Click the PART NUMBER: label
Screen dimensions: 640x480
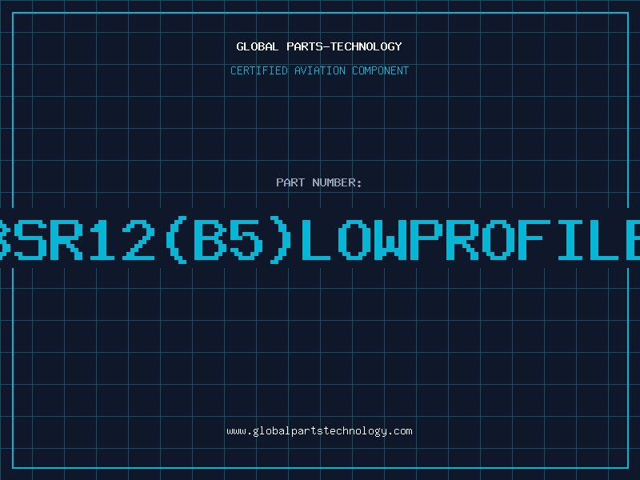coord(318,182)
